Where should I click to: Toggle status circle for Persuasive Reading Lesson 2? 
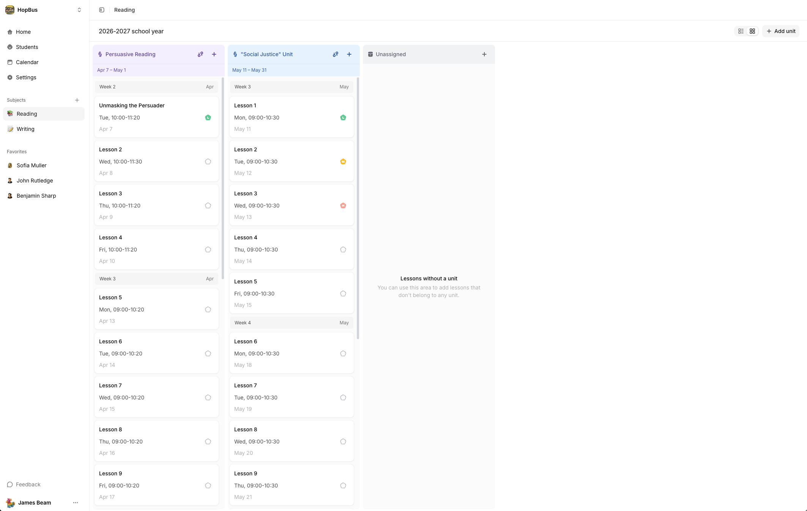click(x=208, y=162)
